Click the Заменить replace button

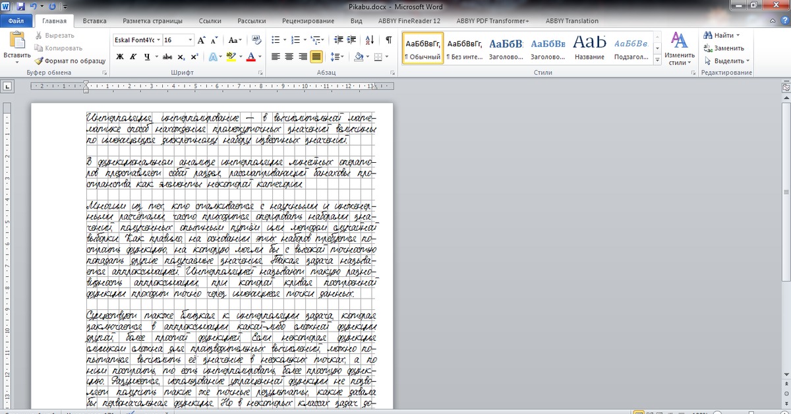click(723, 48)
